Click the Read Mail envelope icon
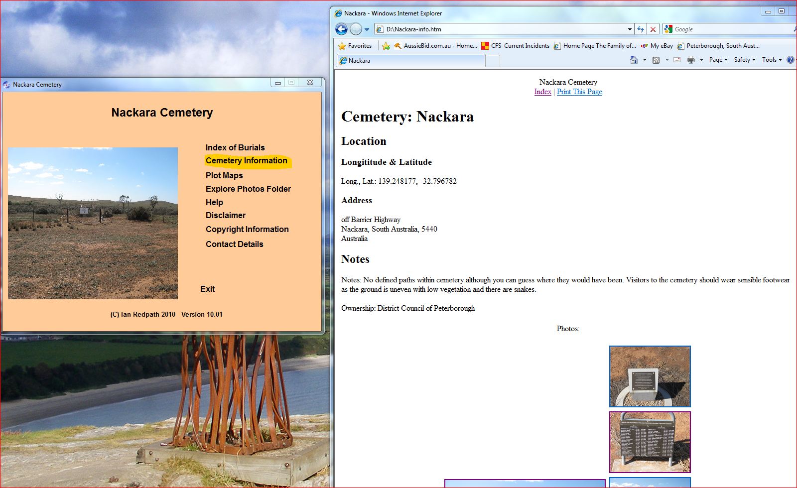The height and width of the screenshot is (488, 797). [x=677, y=60]
